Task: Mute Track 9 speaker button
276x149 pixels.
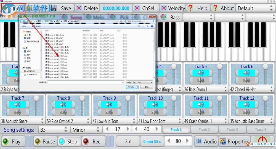Action: pos(109,105)
